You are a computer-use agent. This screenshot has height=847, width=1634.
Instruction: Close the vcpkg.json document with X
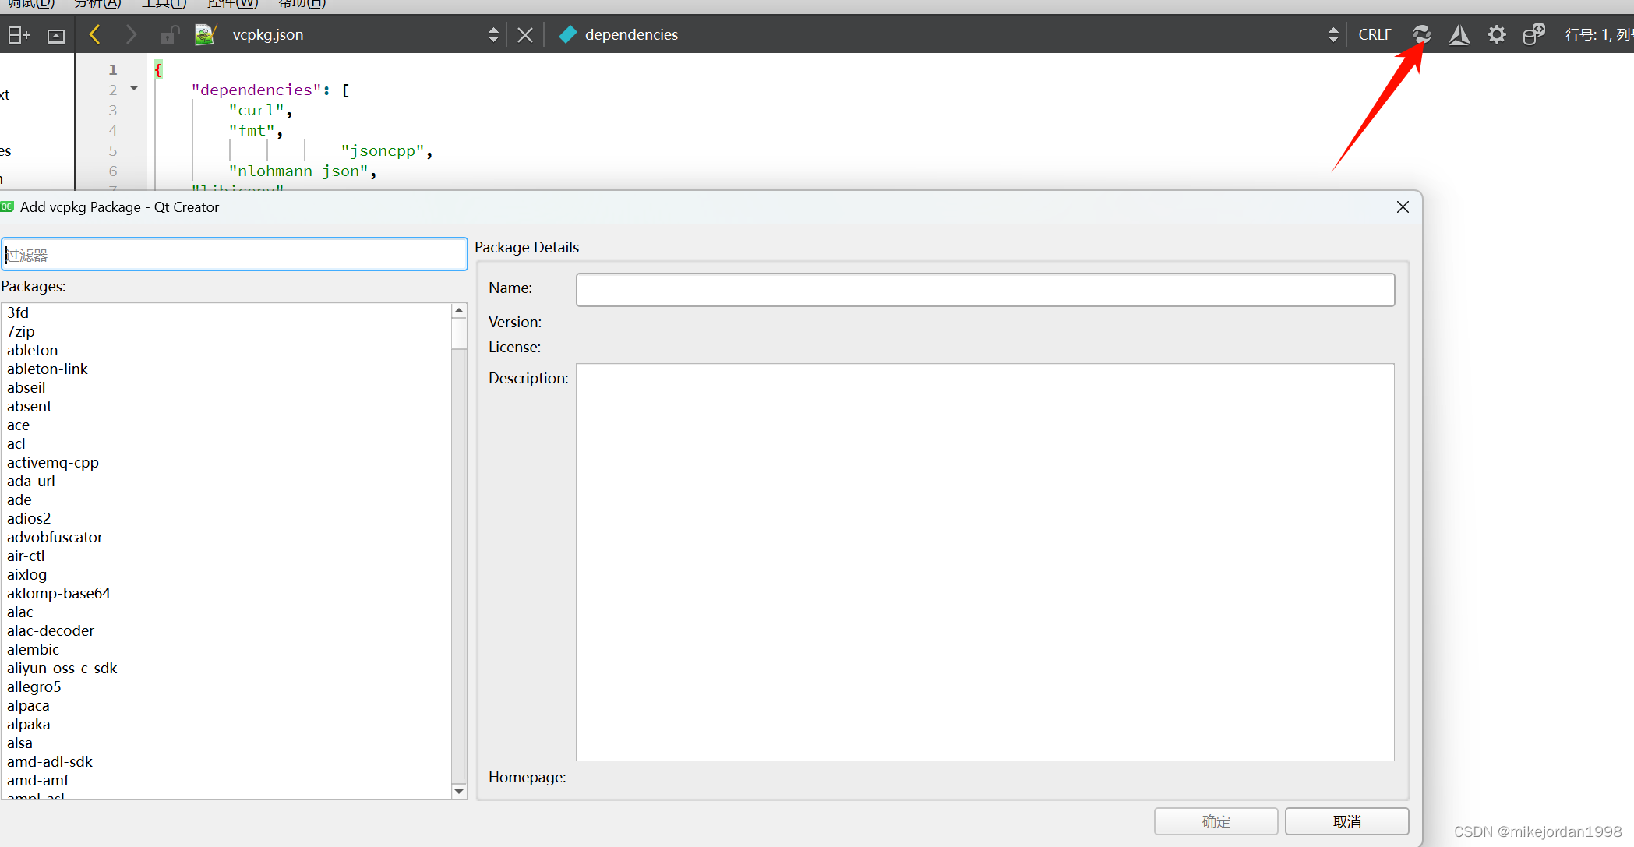pyautogui.click(x=525, y=35)
